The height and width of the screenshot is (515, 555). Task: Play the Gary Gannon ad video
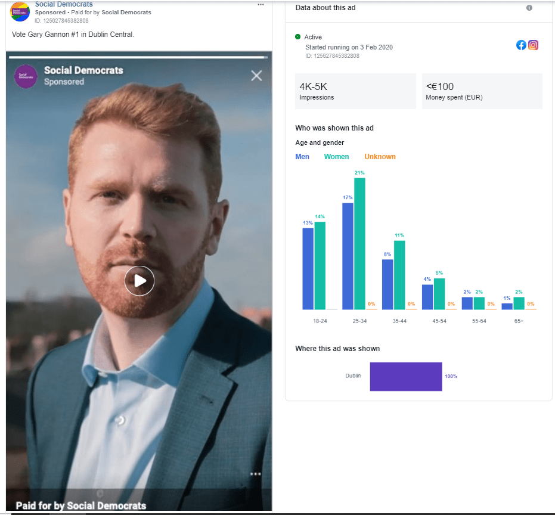139,281
